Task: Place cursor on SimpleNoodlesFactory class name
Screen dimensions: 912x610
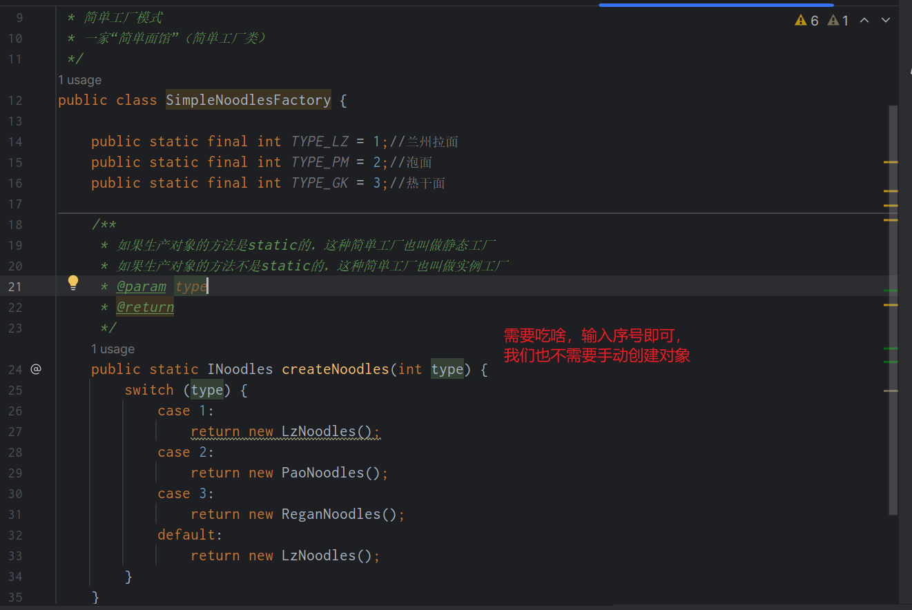Action: click(248, 100)
